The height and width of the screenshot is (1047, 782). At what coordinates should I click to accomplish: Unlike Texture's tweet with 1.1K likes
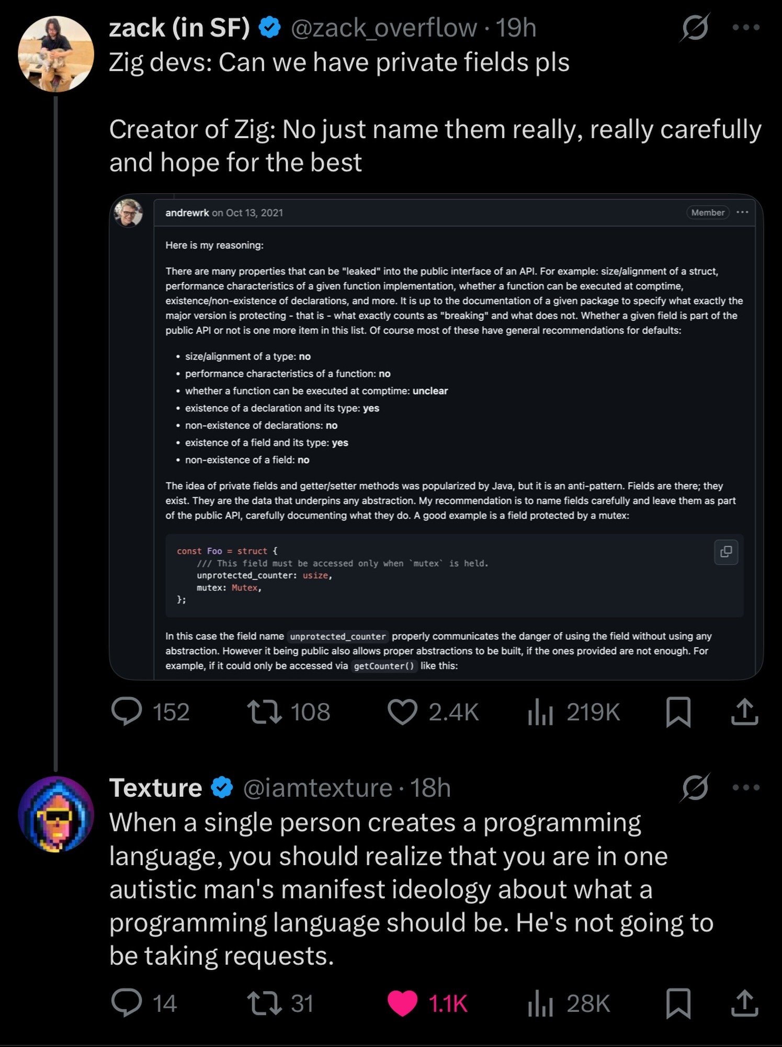click(x=402, y=1003)
